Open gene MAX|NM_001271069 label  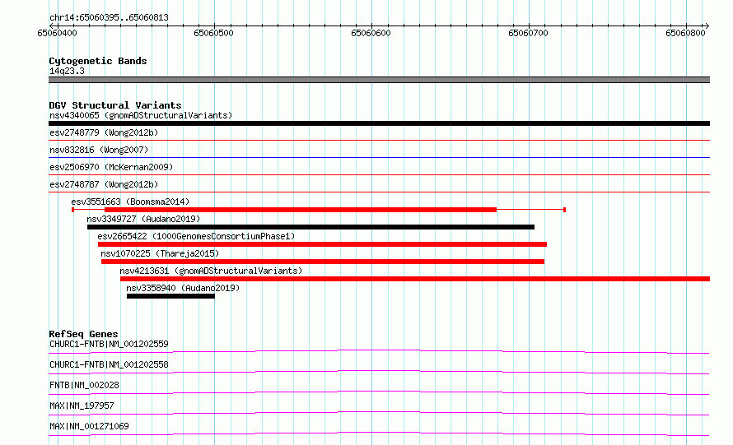coord(89,426)
